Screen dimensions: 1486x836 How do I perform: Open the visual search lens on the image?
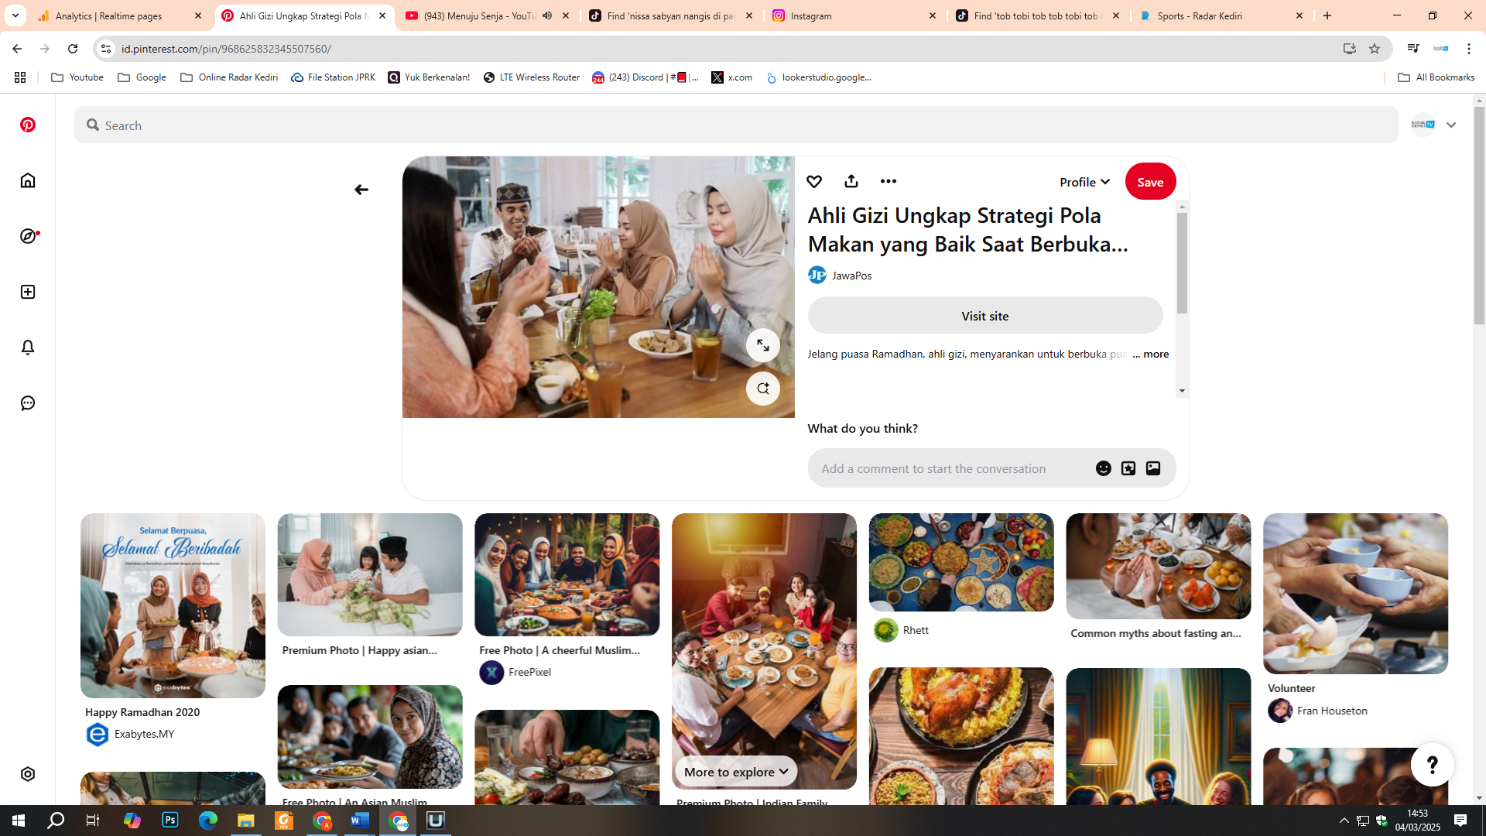(x=763, y=388)
